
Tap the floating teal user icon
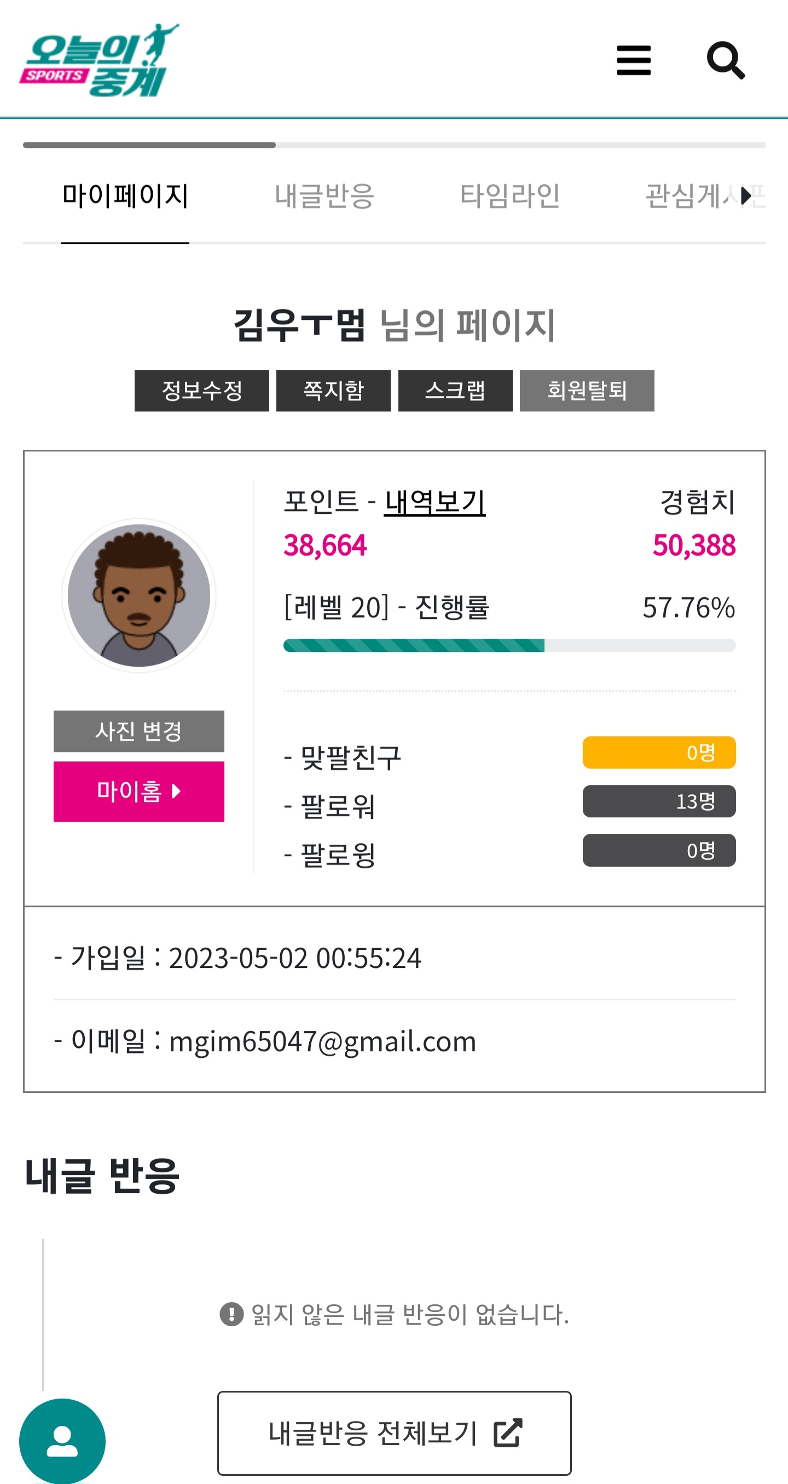pos(62,1441)
